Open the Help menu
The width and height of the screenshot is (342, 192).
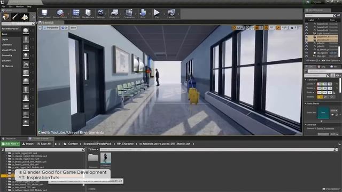coord(29,6)
